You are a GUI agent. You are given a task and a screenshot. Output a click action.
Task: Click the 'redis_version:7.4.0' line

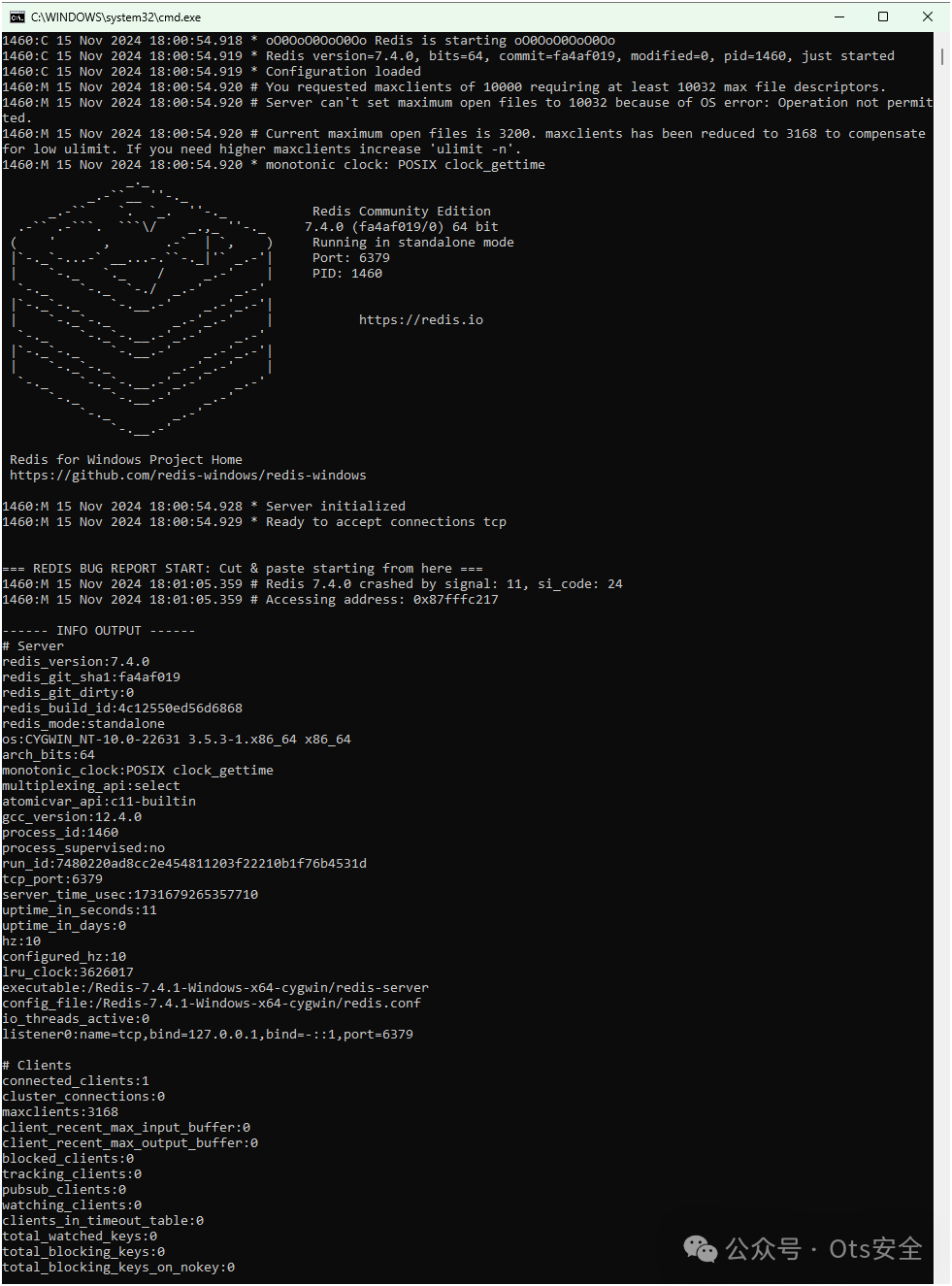76,662
